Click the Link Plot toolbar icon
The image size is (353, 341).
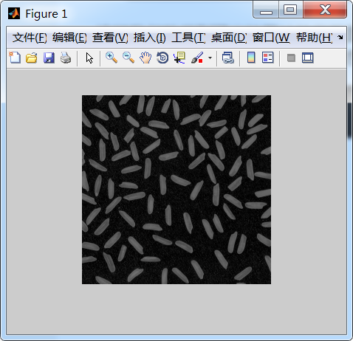pyautogui.click(x=228, y=58)
